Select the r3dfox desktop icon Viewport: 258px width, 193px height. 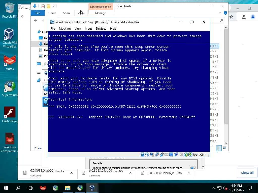pos(10,63)
